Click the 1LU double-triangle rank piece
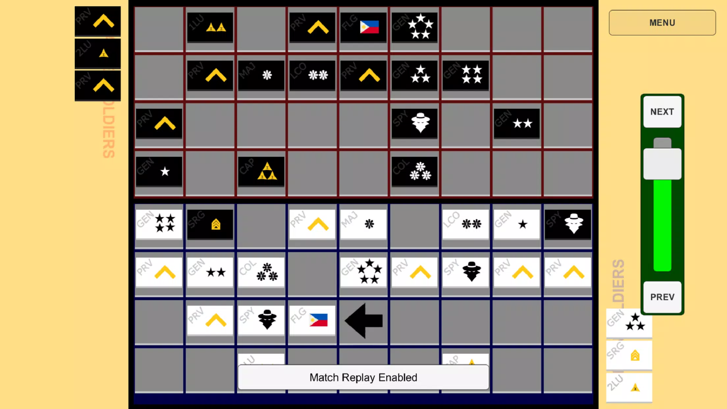The image size is (727, 409). pyautogui.click(x=210, y=27)
